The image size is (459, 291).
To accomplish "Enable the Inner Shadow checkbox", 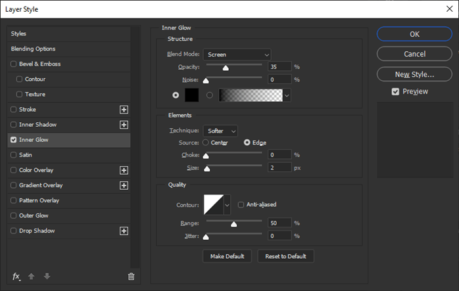I will tap(13, 125).
